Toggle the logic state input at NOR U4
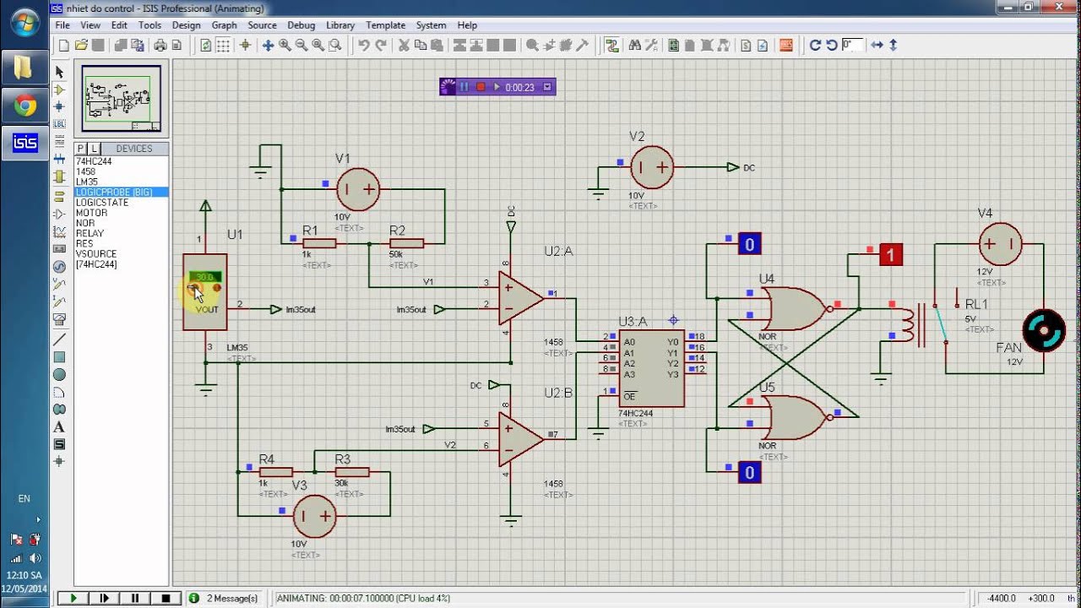1081x608 pixels. (x=749, y=244)
